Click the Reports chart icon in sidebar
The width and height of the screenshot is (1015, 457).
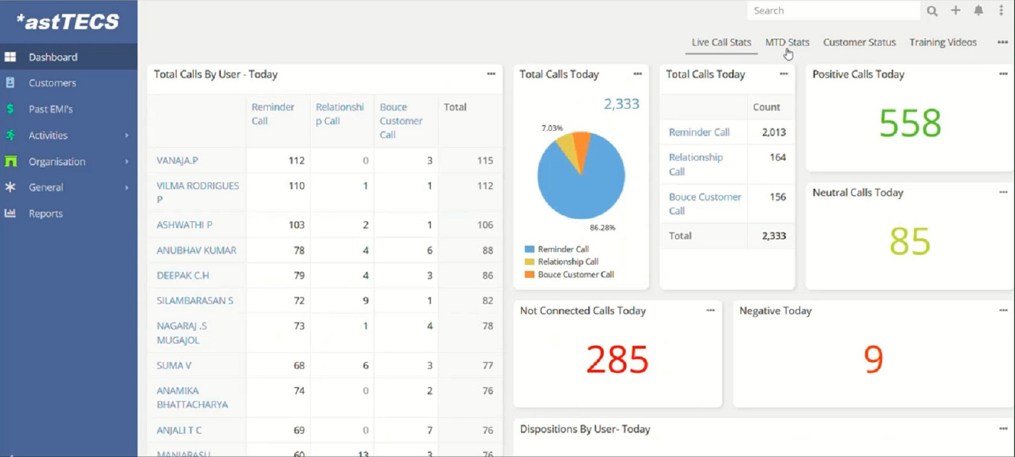[10, 214]
